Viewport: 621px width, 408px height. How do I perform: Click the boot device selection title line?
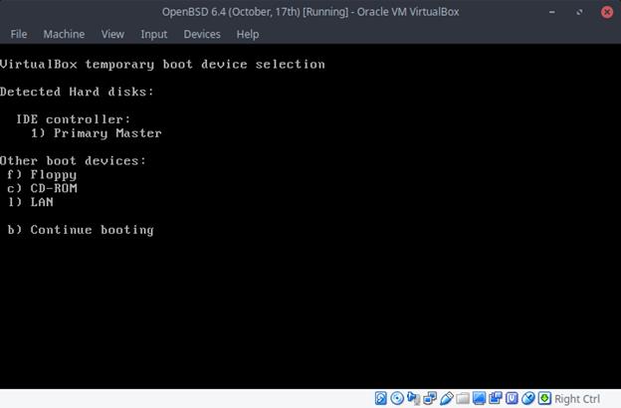tap(162, 64)
